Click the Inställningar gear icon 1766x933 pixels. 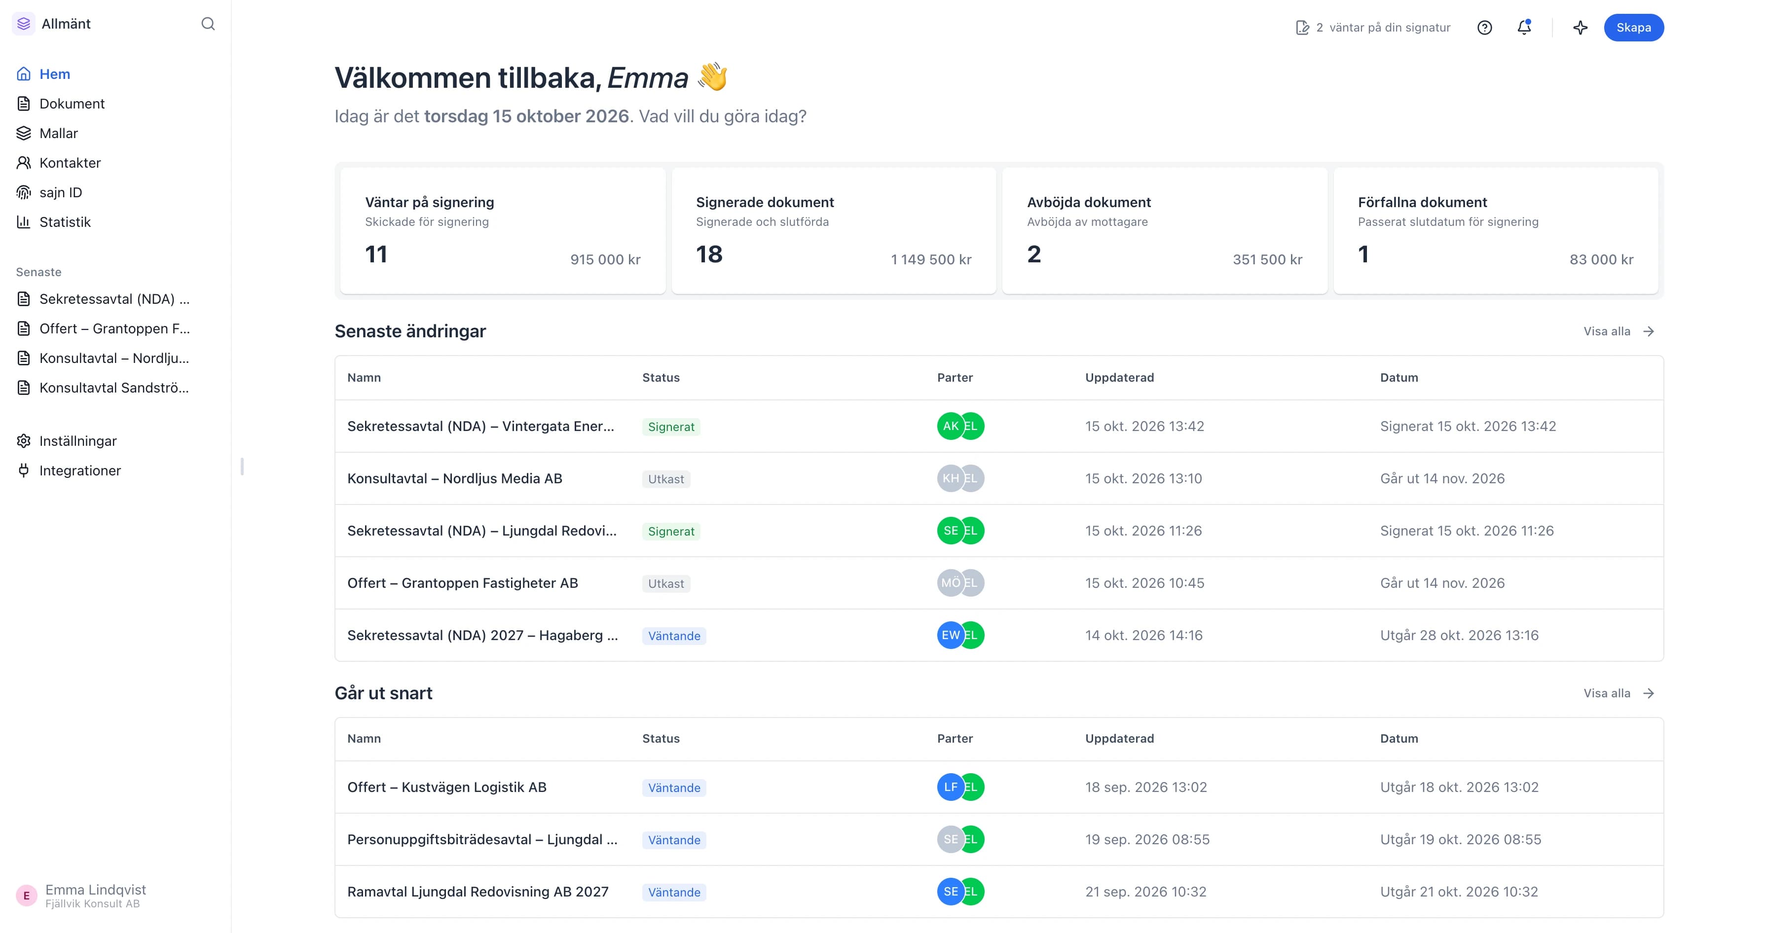pyautogui.click(x=24, y=441)
